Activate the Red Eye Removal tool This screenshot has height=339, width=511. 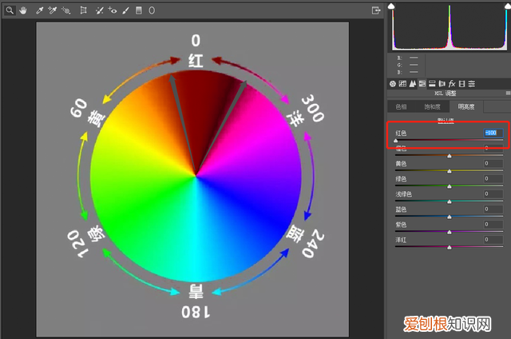(x=113, y=10)
